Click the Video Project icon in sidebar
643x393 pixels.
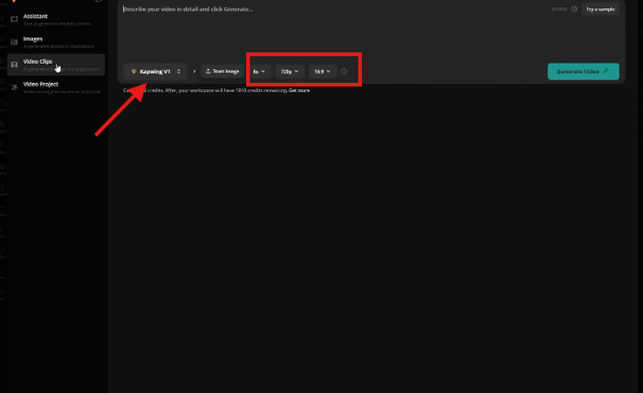point(14,87)
